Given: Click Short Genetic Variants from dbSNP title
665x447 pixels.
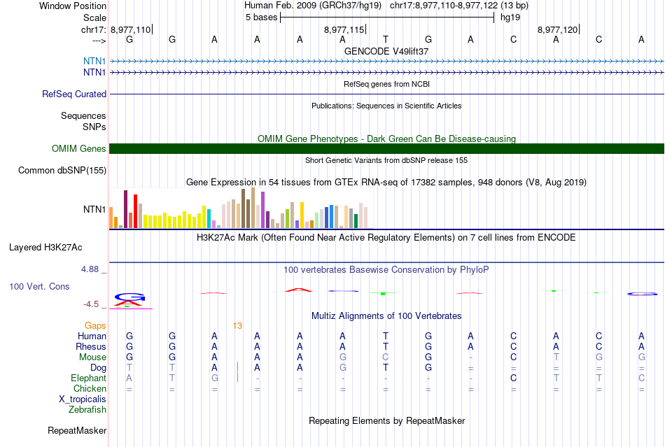Looking at the screenshot, I should (386, 160).
